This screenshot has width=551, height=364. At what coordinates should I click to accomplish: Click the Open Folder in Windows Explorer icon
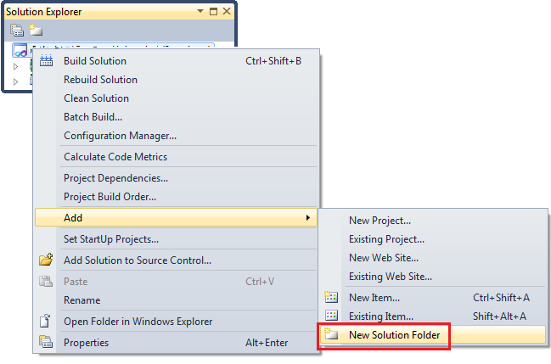pyautogui.click(x=45, y=321)
